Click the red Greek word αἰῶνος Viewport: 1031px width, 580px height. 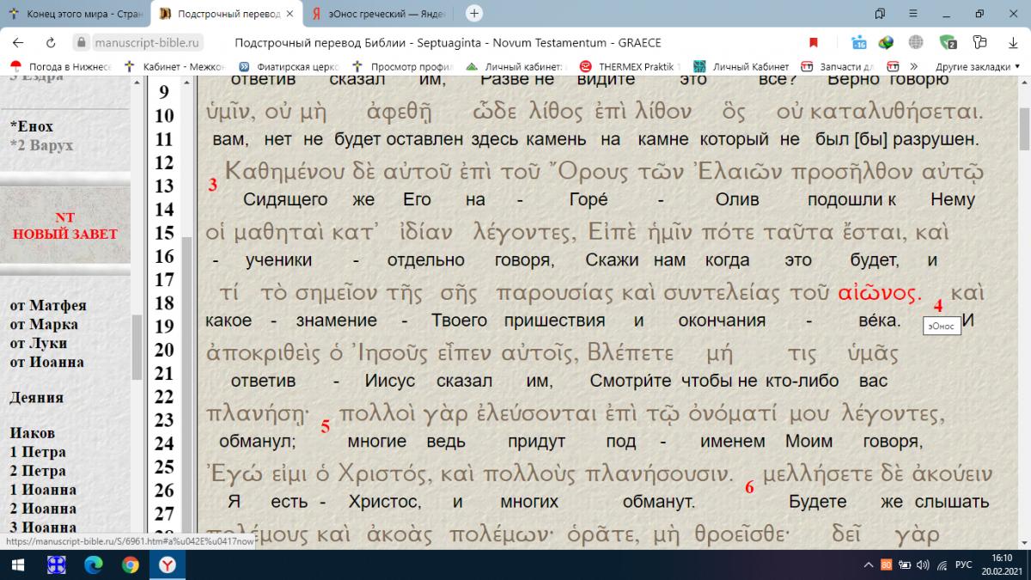(880, 292)
